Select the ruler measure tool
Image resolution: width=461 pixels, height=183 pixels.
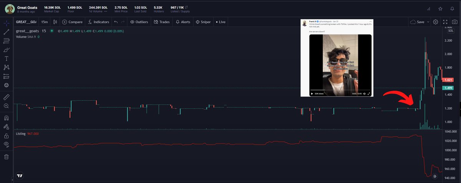point(6,97)
